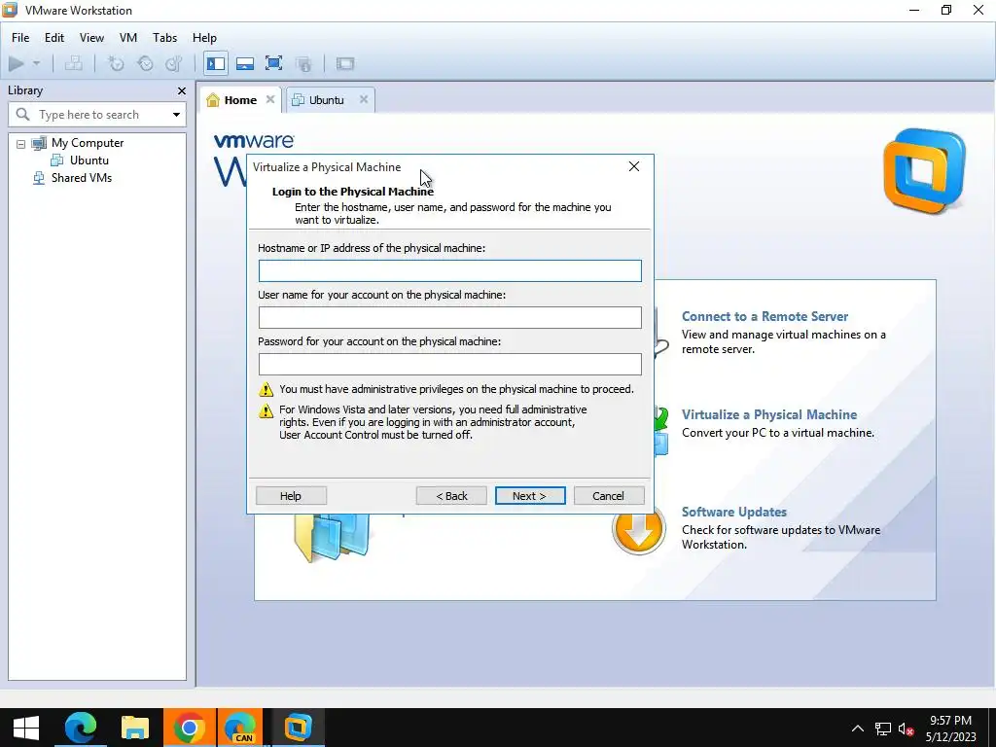Open Edge Canary from the taskbar
996x747 pixels.
[x=240, y=728]
